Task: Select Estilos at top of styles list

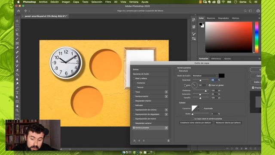Action: pos(150,70)
